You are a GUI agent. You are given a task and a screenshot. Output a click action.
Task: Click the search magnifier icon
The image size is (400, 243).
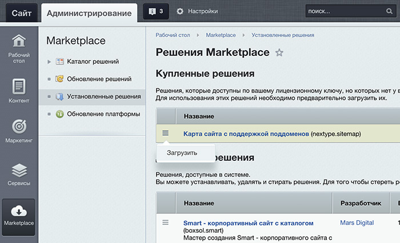click(389, 11)
